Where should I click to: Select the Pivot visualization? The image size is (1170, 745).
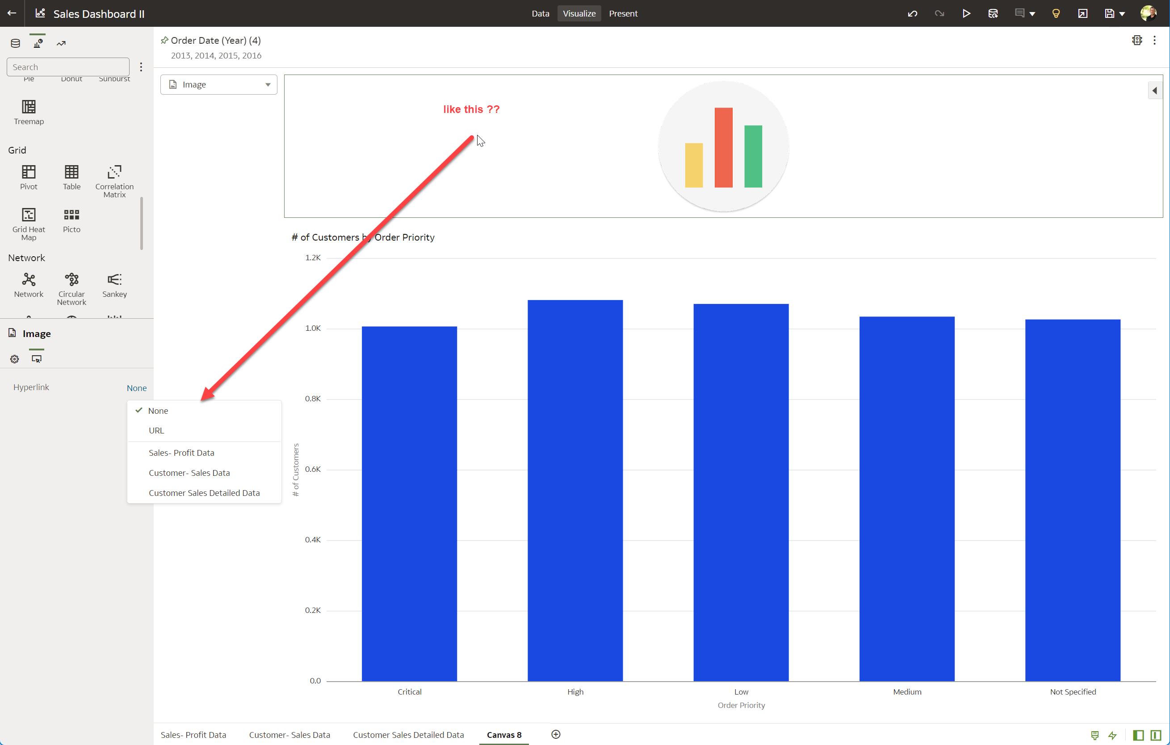29,177
